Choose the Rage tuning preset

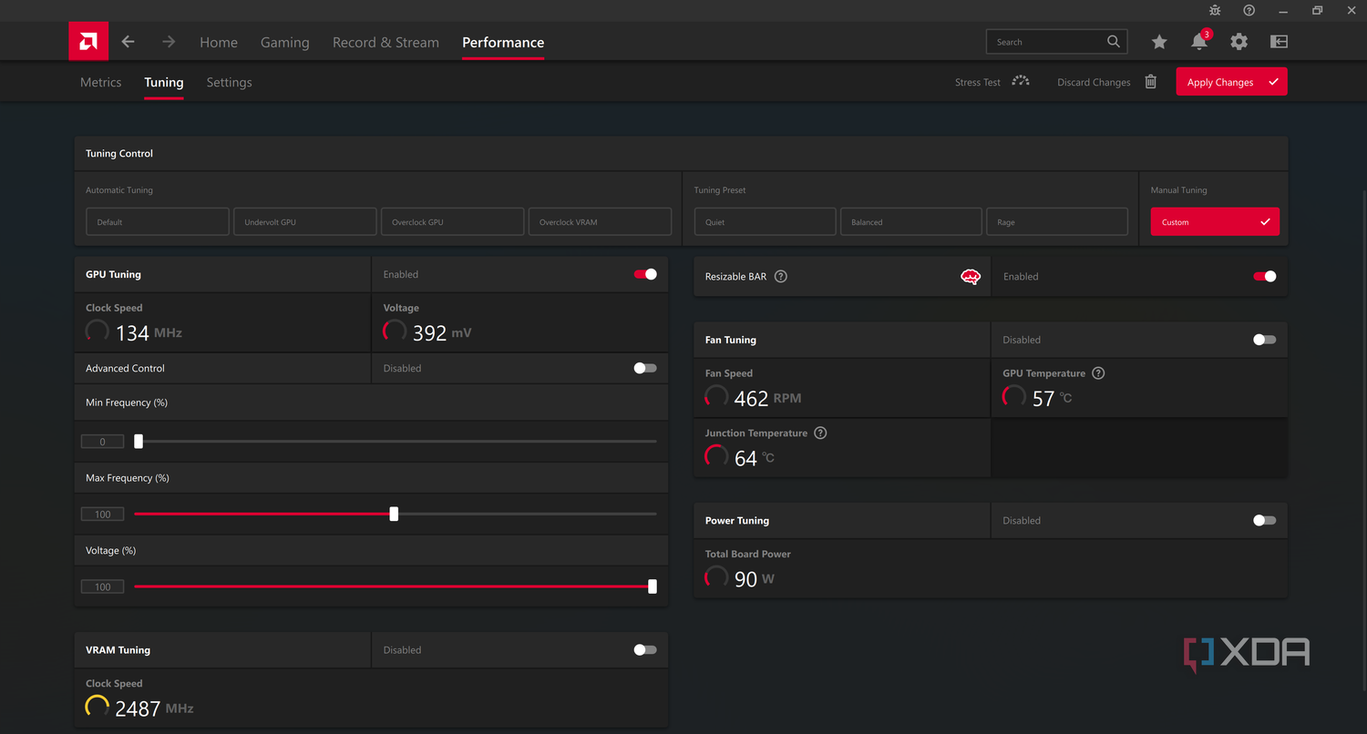[x=1057, y=222]
